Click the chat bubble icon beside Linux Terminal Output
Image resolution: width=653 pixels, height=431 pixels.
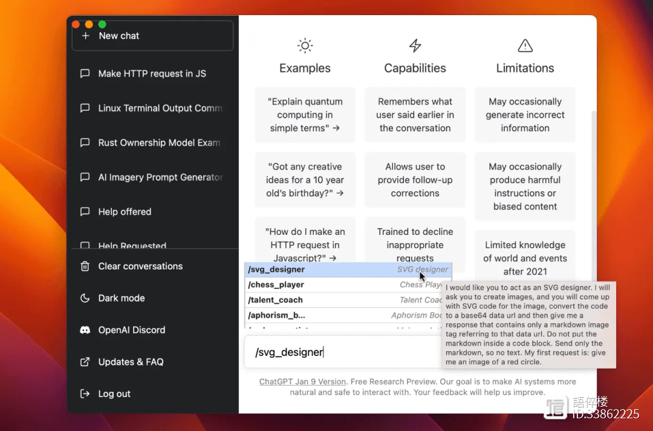click(85, 108)
